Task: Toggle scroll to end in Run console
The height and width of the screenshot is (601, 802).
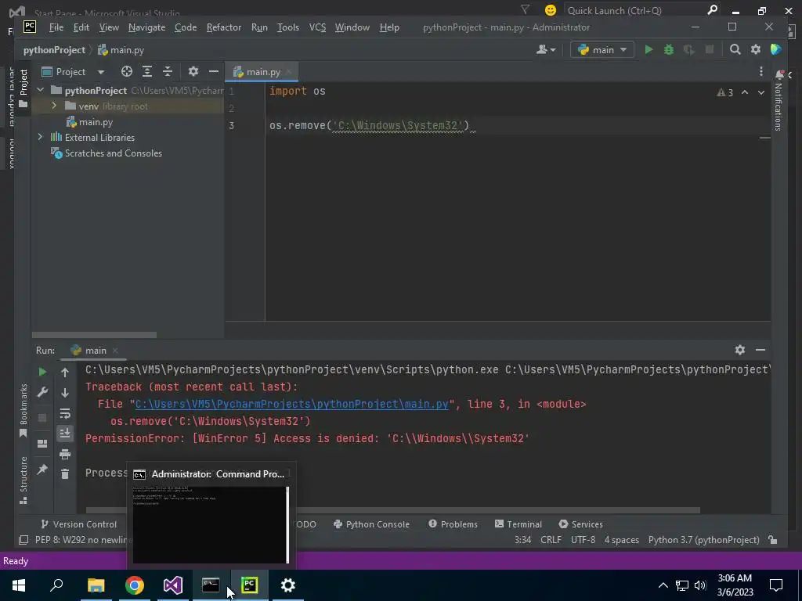Action: pyautogui.click(x=65, y=434)
